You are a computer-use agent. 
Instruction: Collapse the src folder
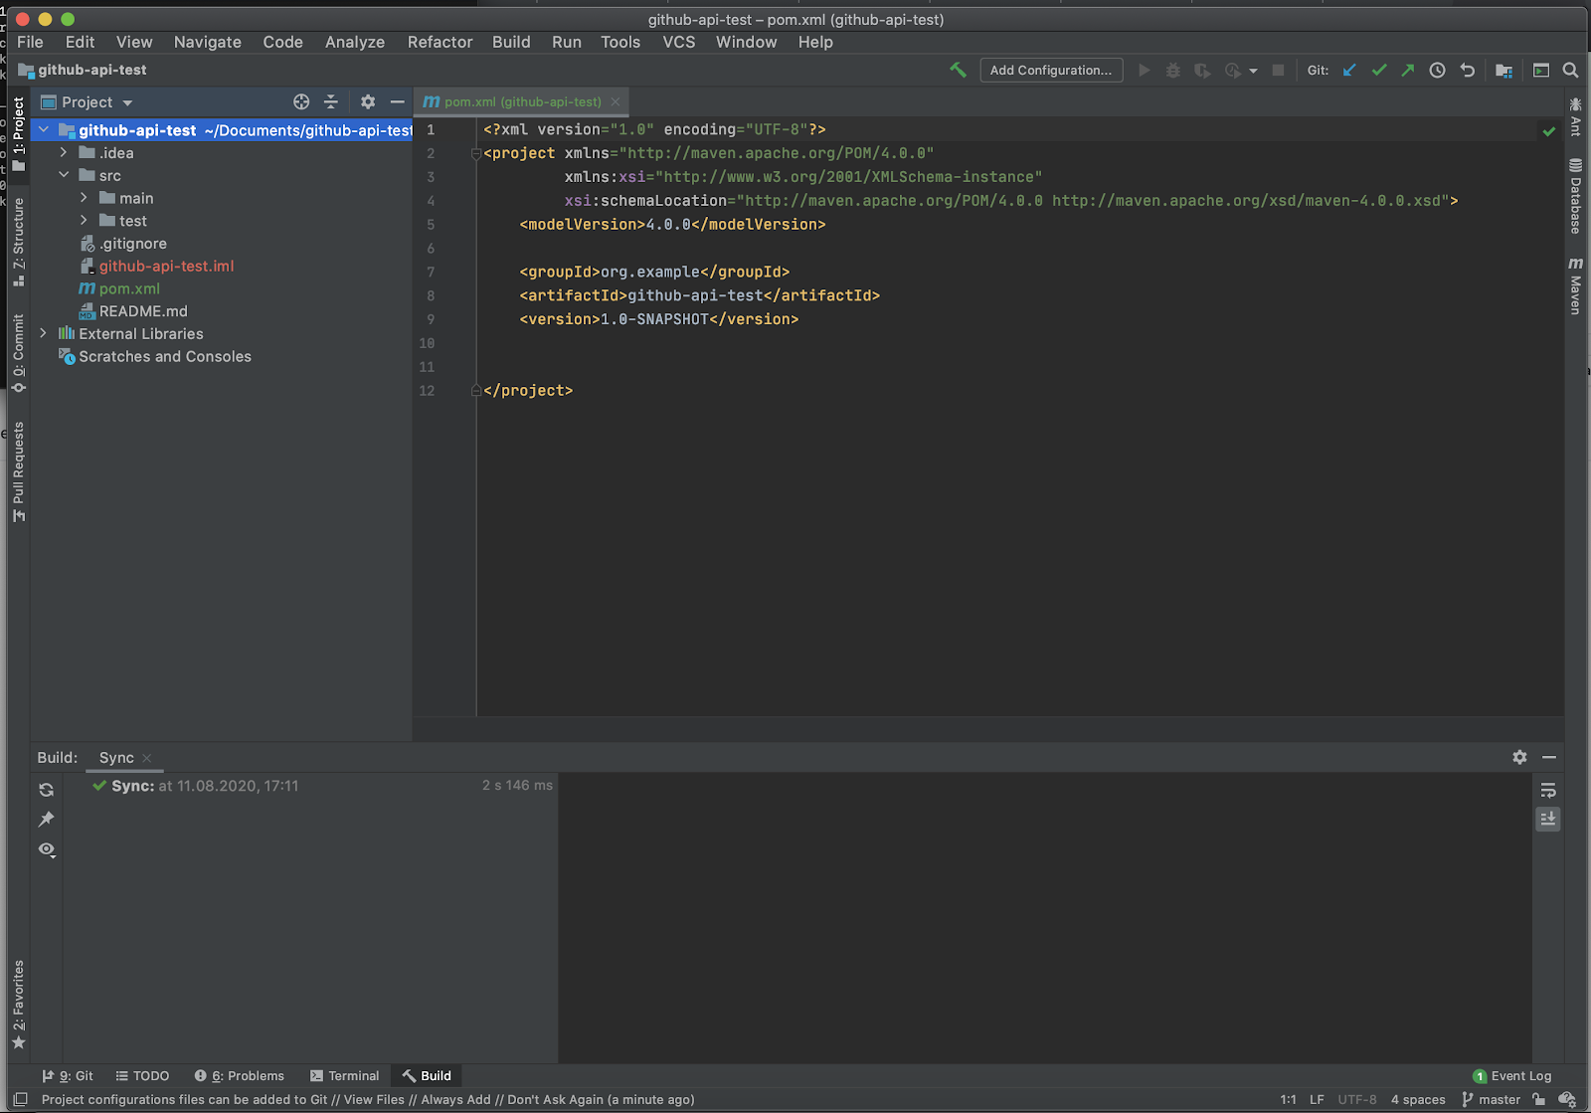[x=64, y=175]
